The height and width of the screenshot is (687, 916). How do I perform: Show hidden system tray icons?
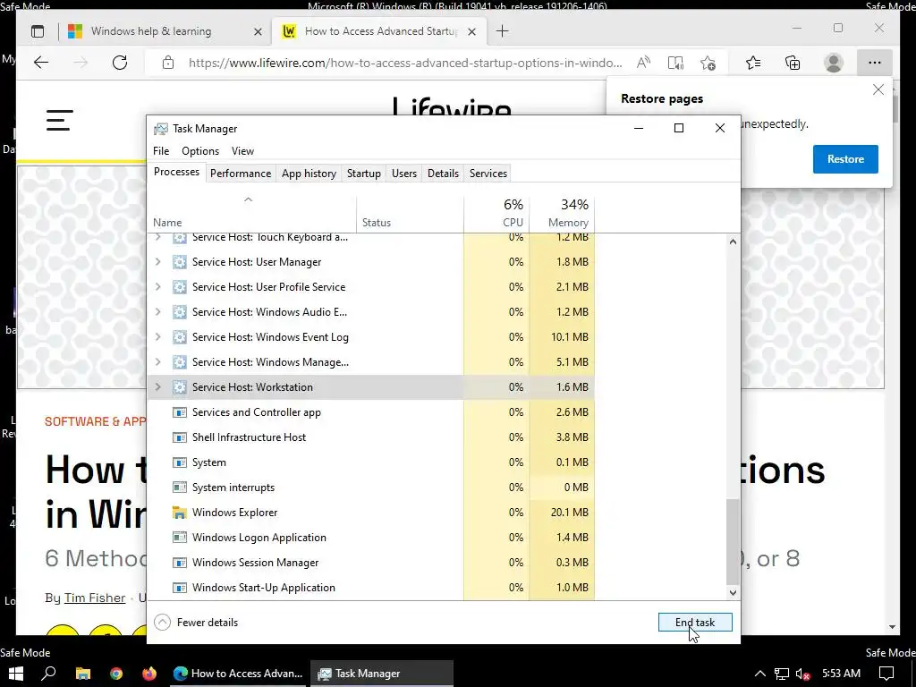click(760, 674)
